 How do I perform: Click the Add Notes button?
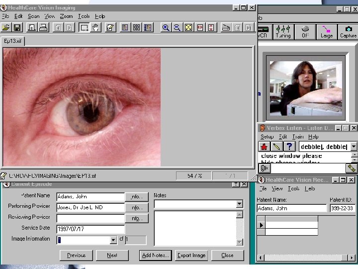point(155,255)
